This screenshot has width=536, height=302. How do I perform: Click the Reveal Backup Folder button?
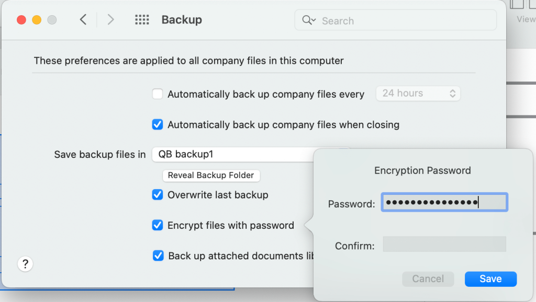(211, 176)
